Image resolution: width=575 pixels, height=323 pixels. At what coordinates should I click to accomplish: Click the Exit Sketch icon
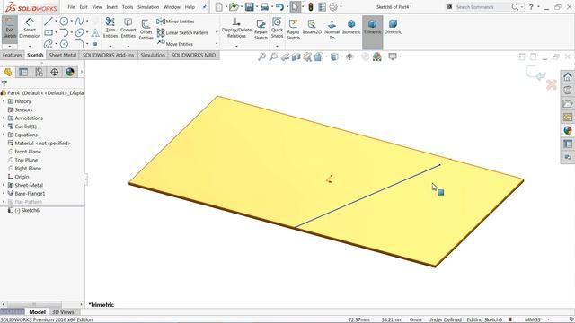pyautogui.click(x=10, y=29)
